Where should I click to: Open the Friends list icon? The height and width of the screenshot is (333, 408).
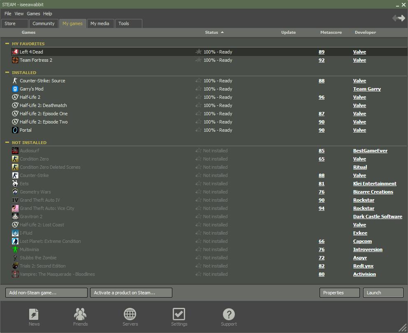pyautogui.click(x=80, y=314)
